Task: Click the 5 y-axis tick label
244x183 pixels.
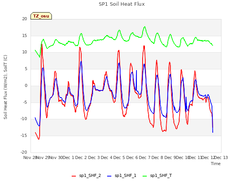Action: pos(26,69)
